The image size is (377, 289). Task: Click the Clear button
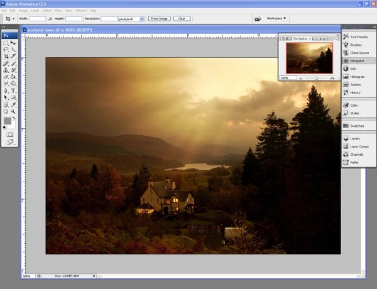pos(182,18)
